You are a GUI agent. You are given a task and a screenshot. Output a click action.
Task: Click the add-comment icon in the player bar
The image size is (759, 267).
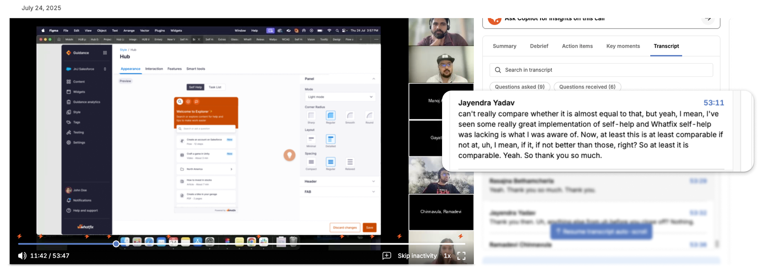point(386,256)
